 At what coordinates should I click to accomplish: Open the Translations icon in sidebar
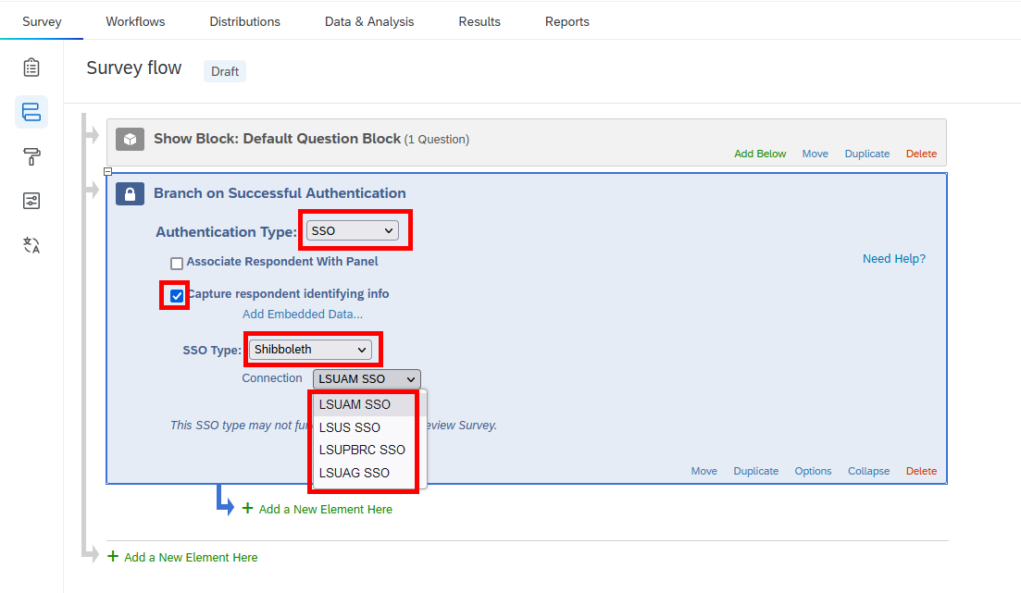pos(31,245)
